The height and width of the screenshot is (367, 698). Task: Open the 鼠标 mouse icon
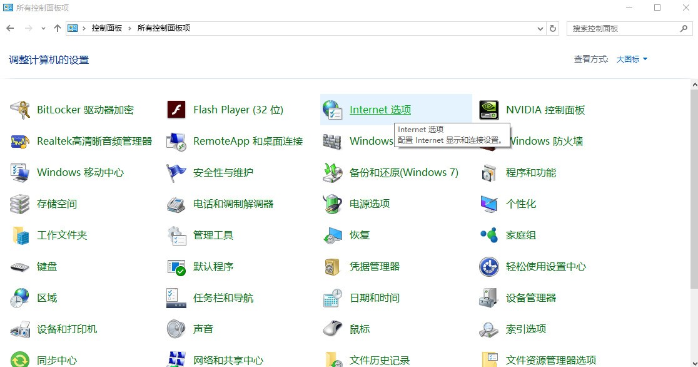[333, 329]
